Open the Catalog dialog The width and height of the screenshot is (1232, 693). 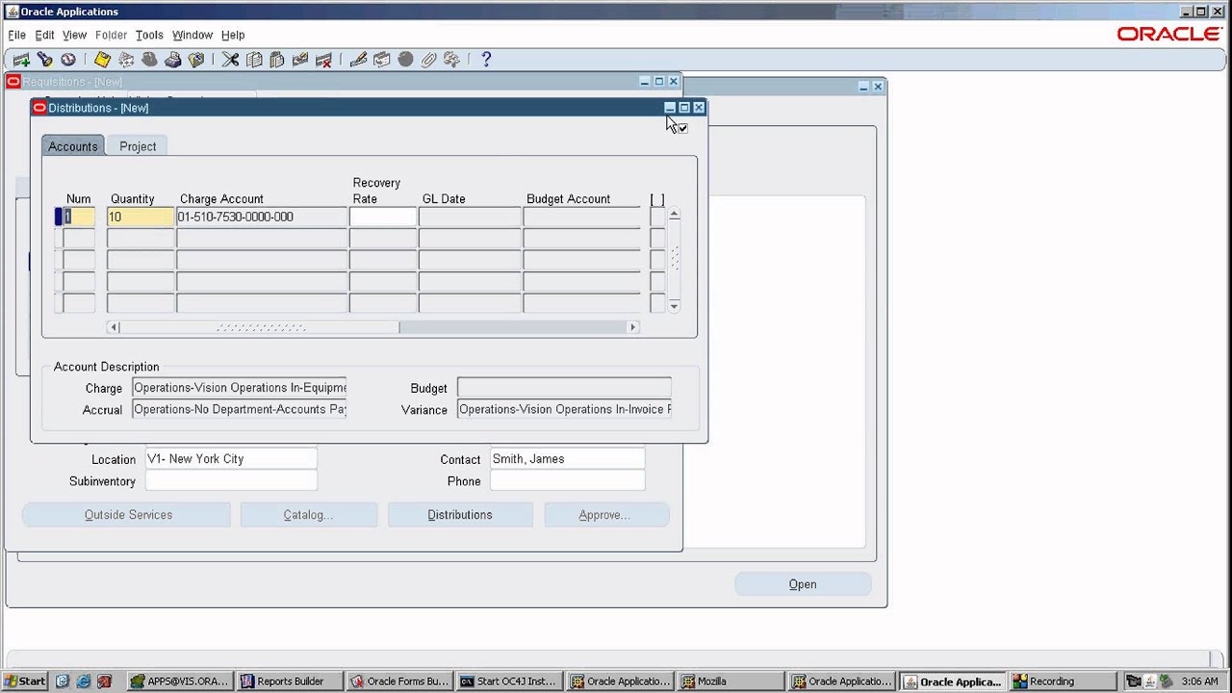tap(308, 514)
